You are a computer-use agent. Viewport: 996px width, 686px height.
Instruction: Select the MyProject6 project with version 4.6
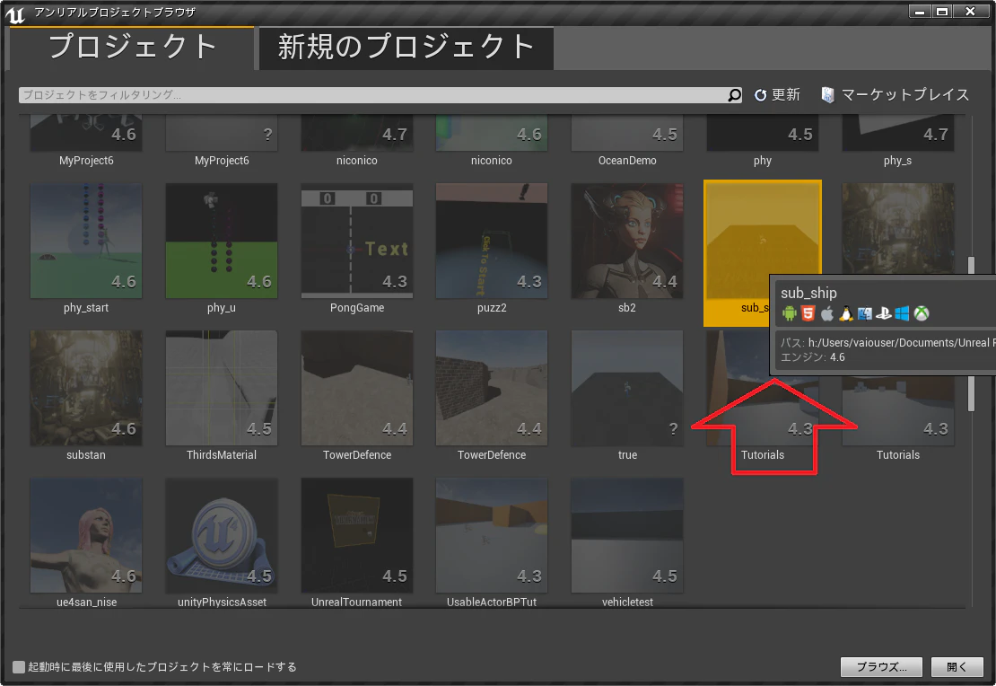pos(86,134)
